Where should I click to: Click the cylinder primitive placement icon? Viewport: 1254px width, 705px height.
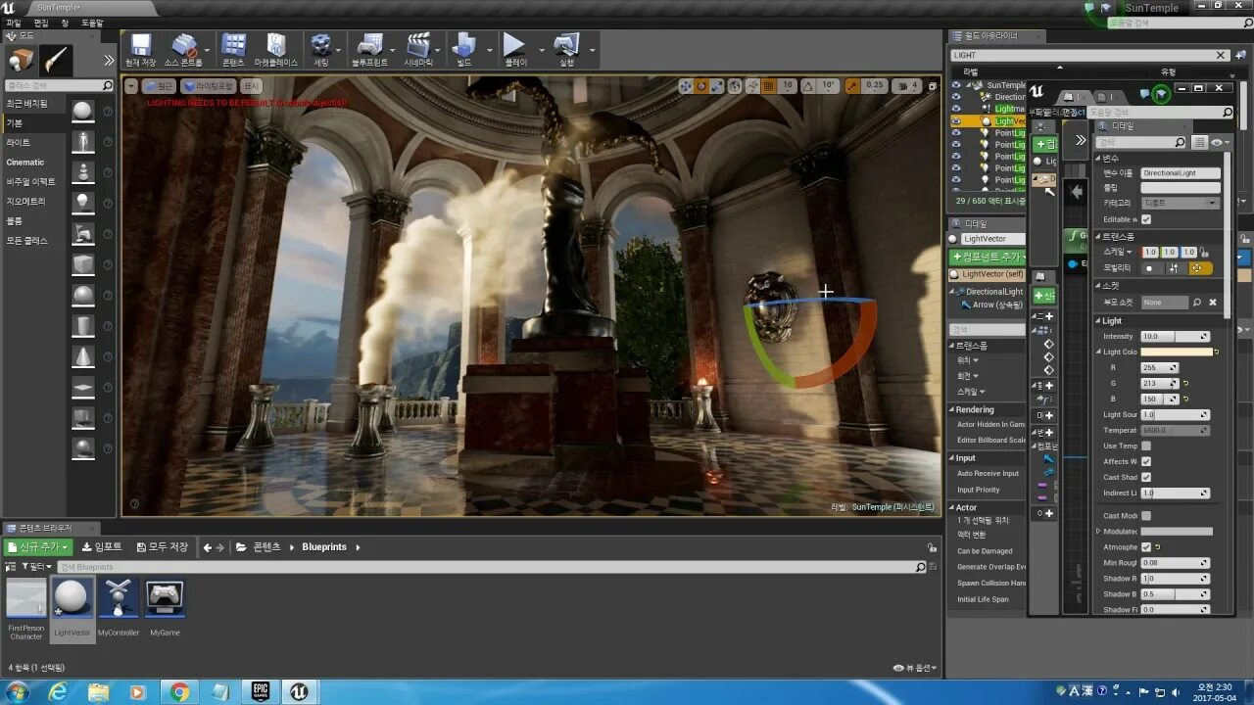tap(83, 326)
